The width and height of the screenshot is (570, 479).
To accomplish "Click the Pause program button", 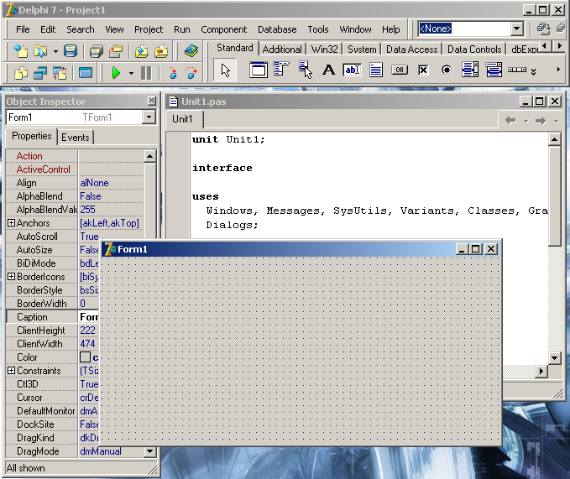I will coord(146,73).
